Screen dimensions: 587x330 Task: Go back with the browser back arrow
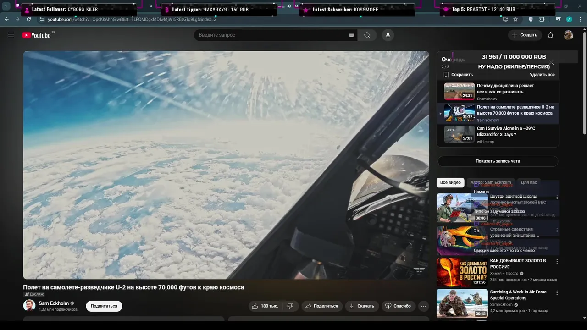coord(7,19)
